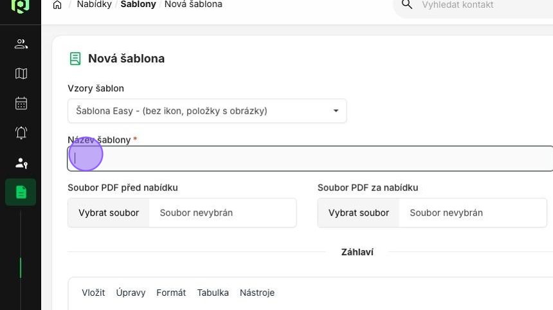Open the map icon in sidebar
The width and height of the screenshot is (553, 310).
[21, 73]
